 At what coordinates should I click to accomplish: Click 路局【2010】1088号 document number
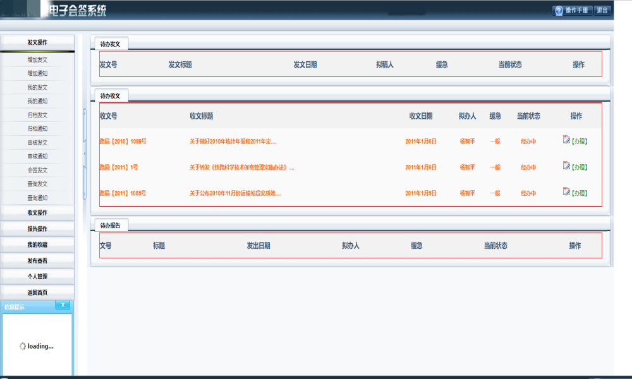point(123,141)
